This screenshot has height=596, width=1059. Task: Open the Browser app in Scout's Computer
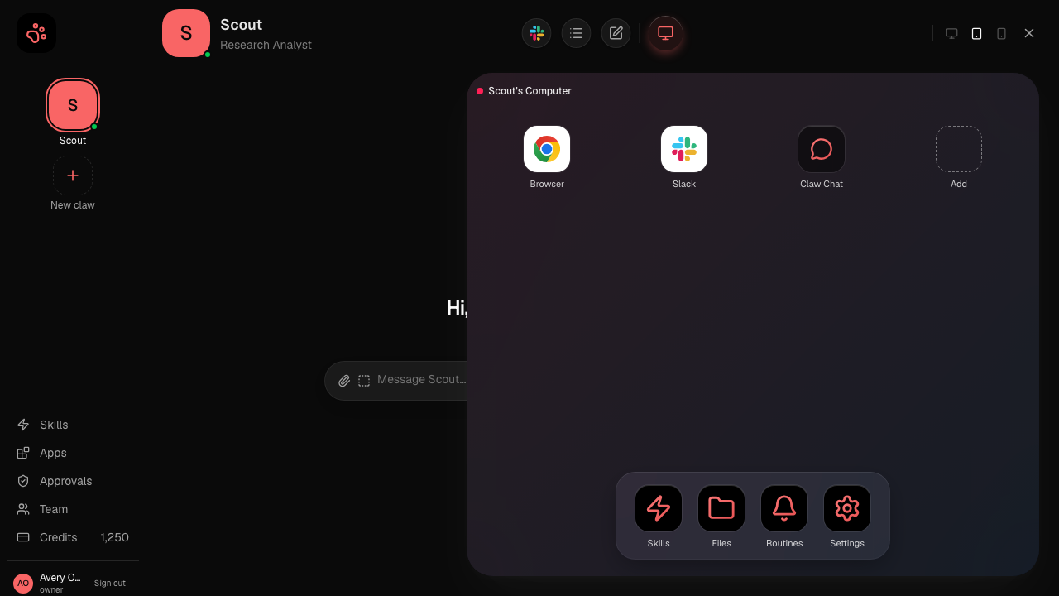click(x=547, y=149)
